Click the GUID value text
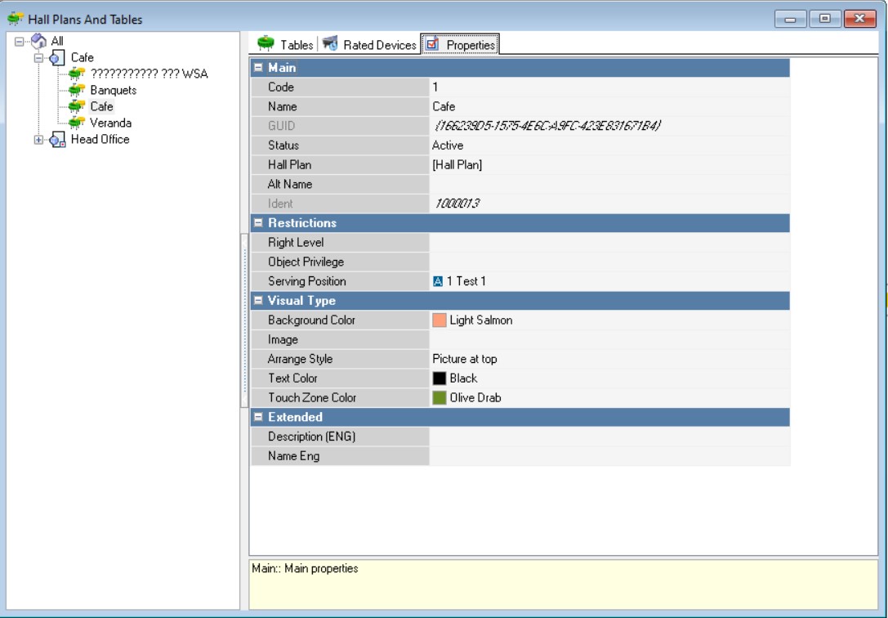888x618 pixels. coord(547,126)
